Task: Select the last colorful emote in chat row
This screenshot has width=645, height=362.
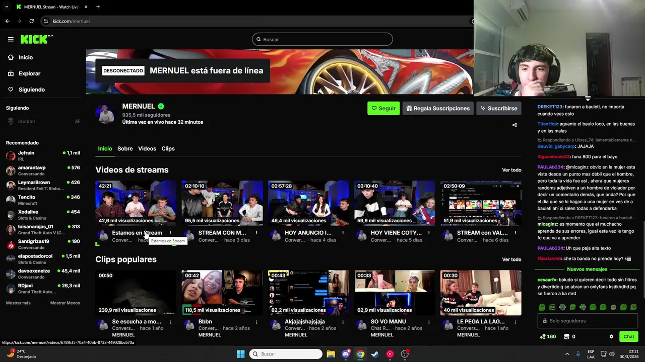Action: coord(633,307)
